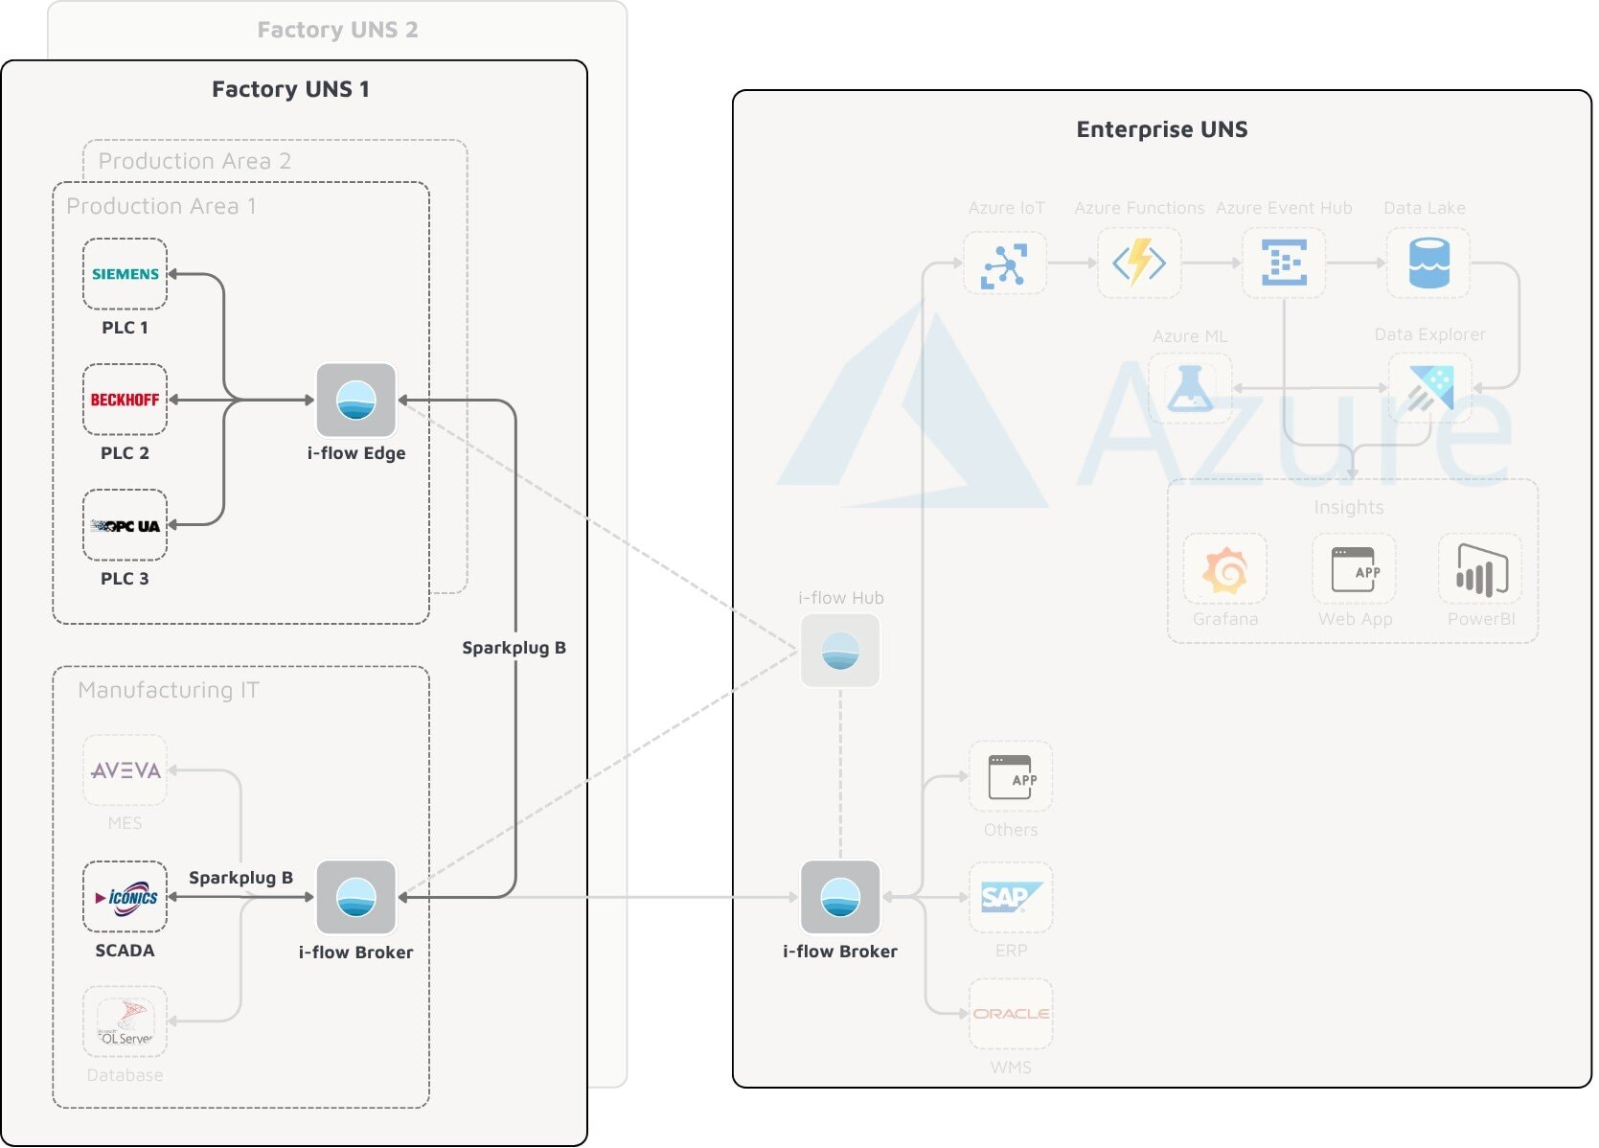Select the Data Explorer icon
Screen dimensions: 1599x1148
(1430, 388)
